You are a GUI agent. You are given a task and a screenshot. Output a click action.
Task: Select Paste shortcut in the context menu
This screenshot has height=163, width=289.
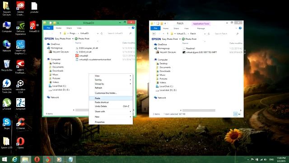tap(111, 102)
